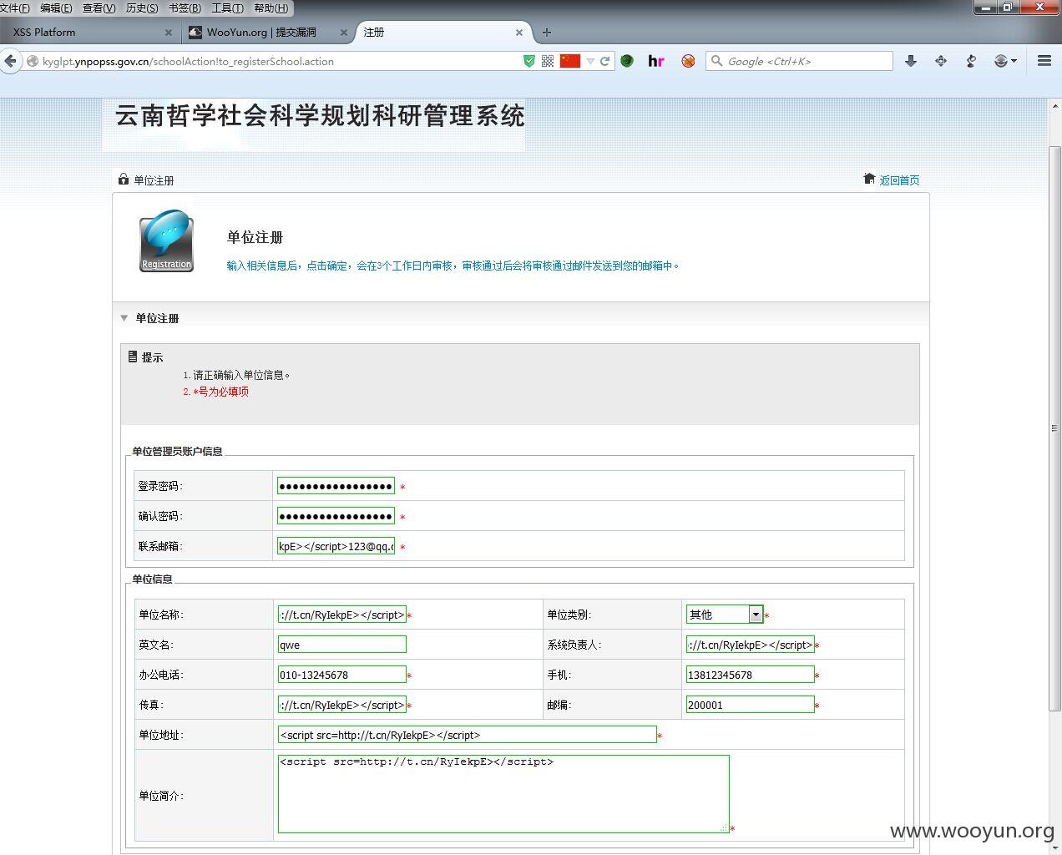
Task: Click the green shield icon in address bar
Action: point(528,61)
